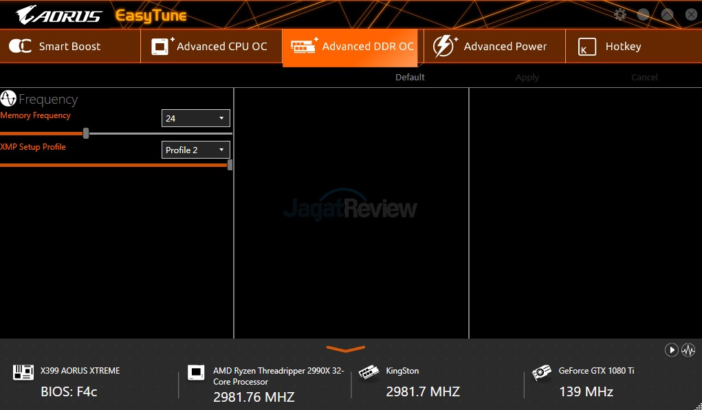
Task: Click the Memory Frequency slider handle
Action: [x=86, y=133]
